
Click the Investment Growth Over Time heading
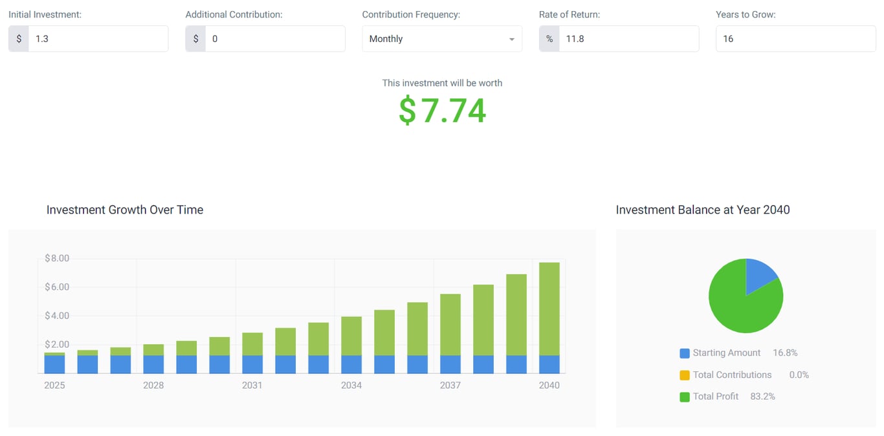124,210
